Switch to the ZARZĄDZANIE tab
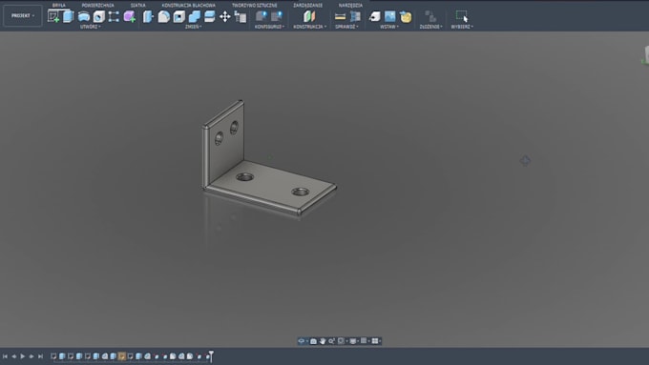649x365 pixels. [307, 6]
